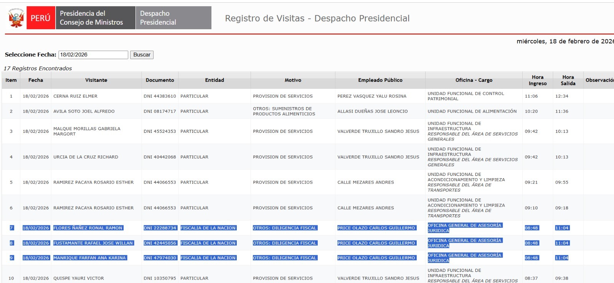The width and height of the screenshot is (614, 283).
Task: Select visitor AVILA SOTO JOEL ALFREDO
Action: tap(84, 111)
